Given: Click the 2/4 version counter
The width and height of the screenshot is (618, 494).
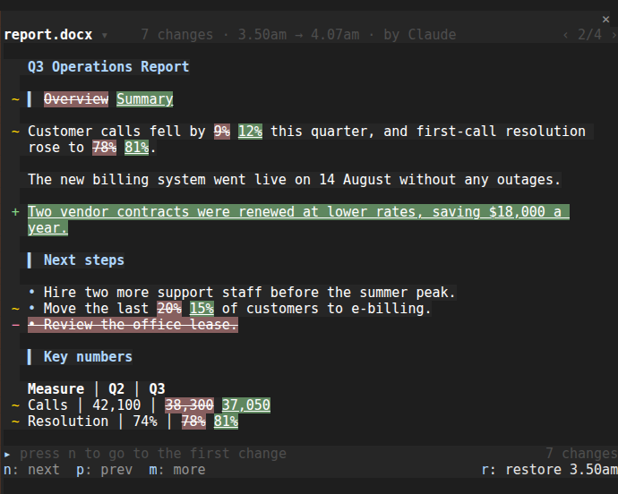Looking at the screenshot, I should [x=589, y=35].
